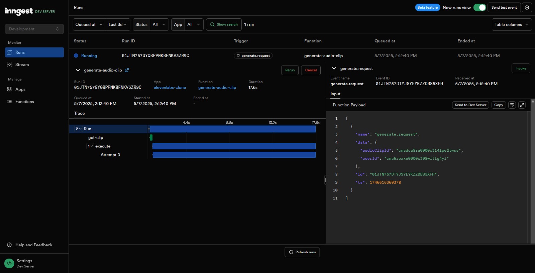Collapse the generate.request event section
Image resolution: width=535 pixels, height=273 pixels.
pyautogui.click(x=334, y=69)
